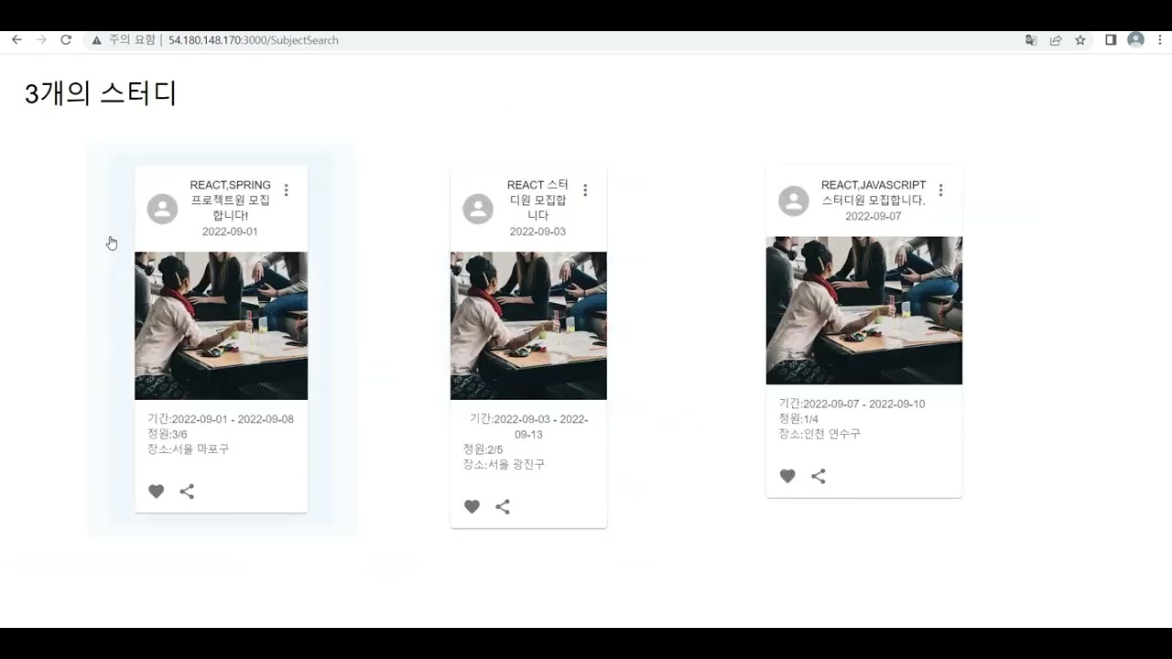Viewport: 1172px width, 659px height.
Task: Click avatar on REACT,JAVASCRIPT study card
Action: click(x=794, y=201)
